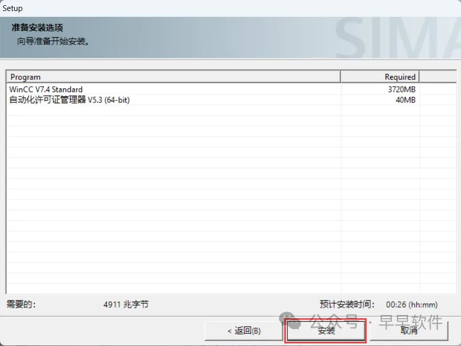Go back with the 返回(B) button
Image resolution: width=461 pixels, height=346 pixels.
tap(244, 331)
